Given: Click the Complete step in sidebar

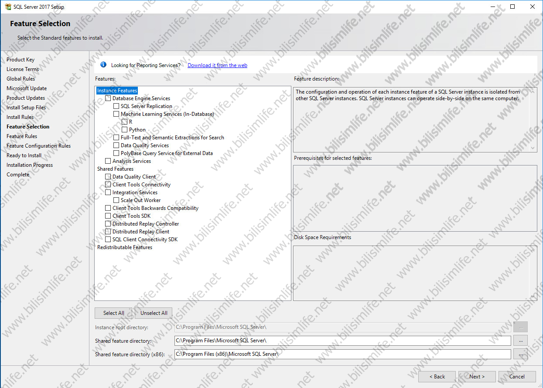Looking at the screenshot, I should click(18, 175).
